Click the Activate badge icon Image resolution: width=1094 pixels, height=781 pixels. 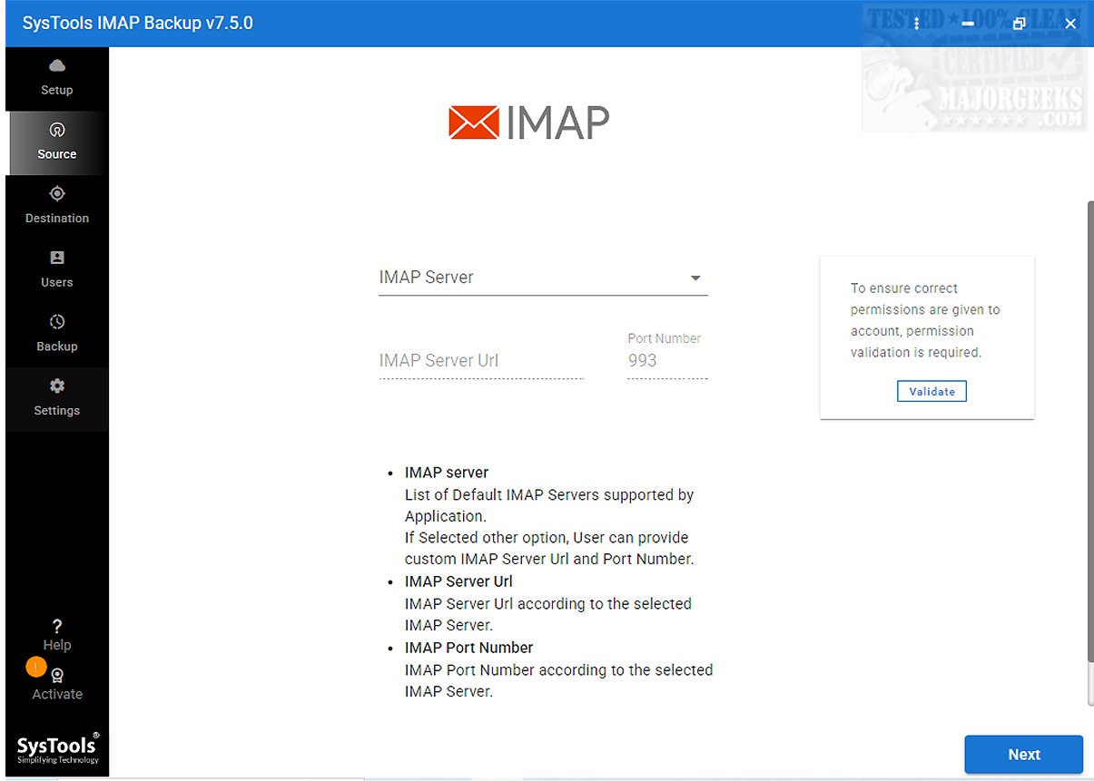(57, 676)
